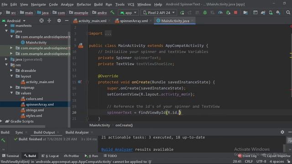Click Attach Debugger to Android Process icon

[228, 13]
